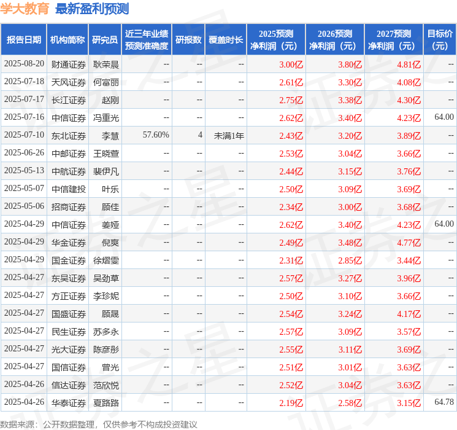Screen dimensions: 457x430
Task: Select the 国信证券 institution cell
Action: [69, 367]
